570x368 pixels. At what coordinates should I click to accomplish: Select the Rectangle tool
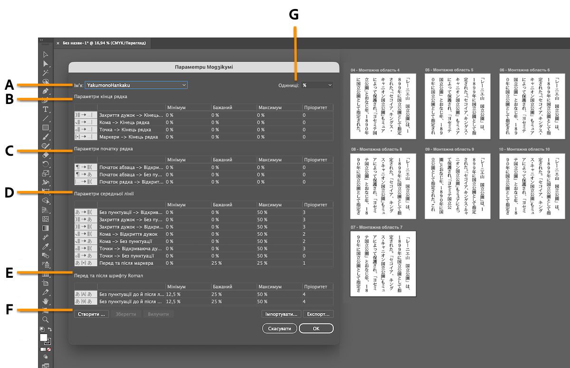pyautogui.click(x=46, y=128)
